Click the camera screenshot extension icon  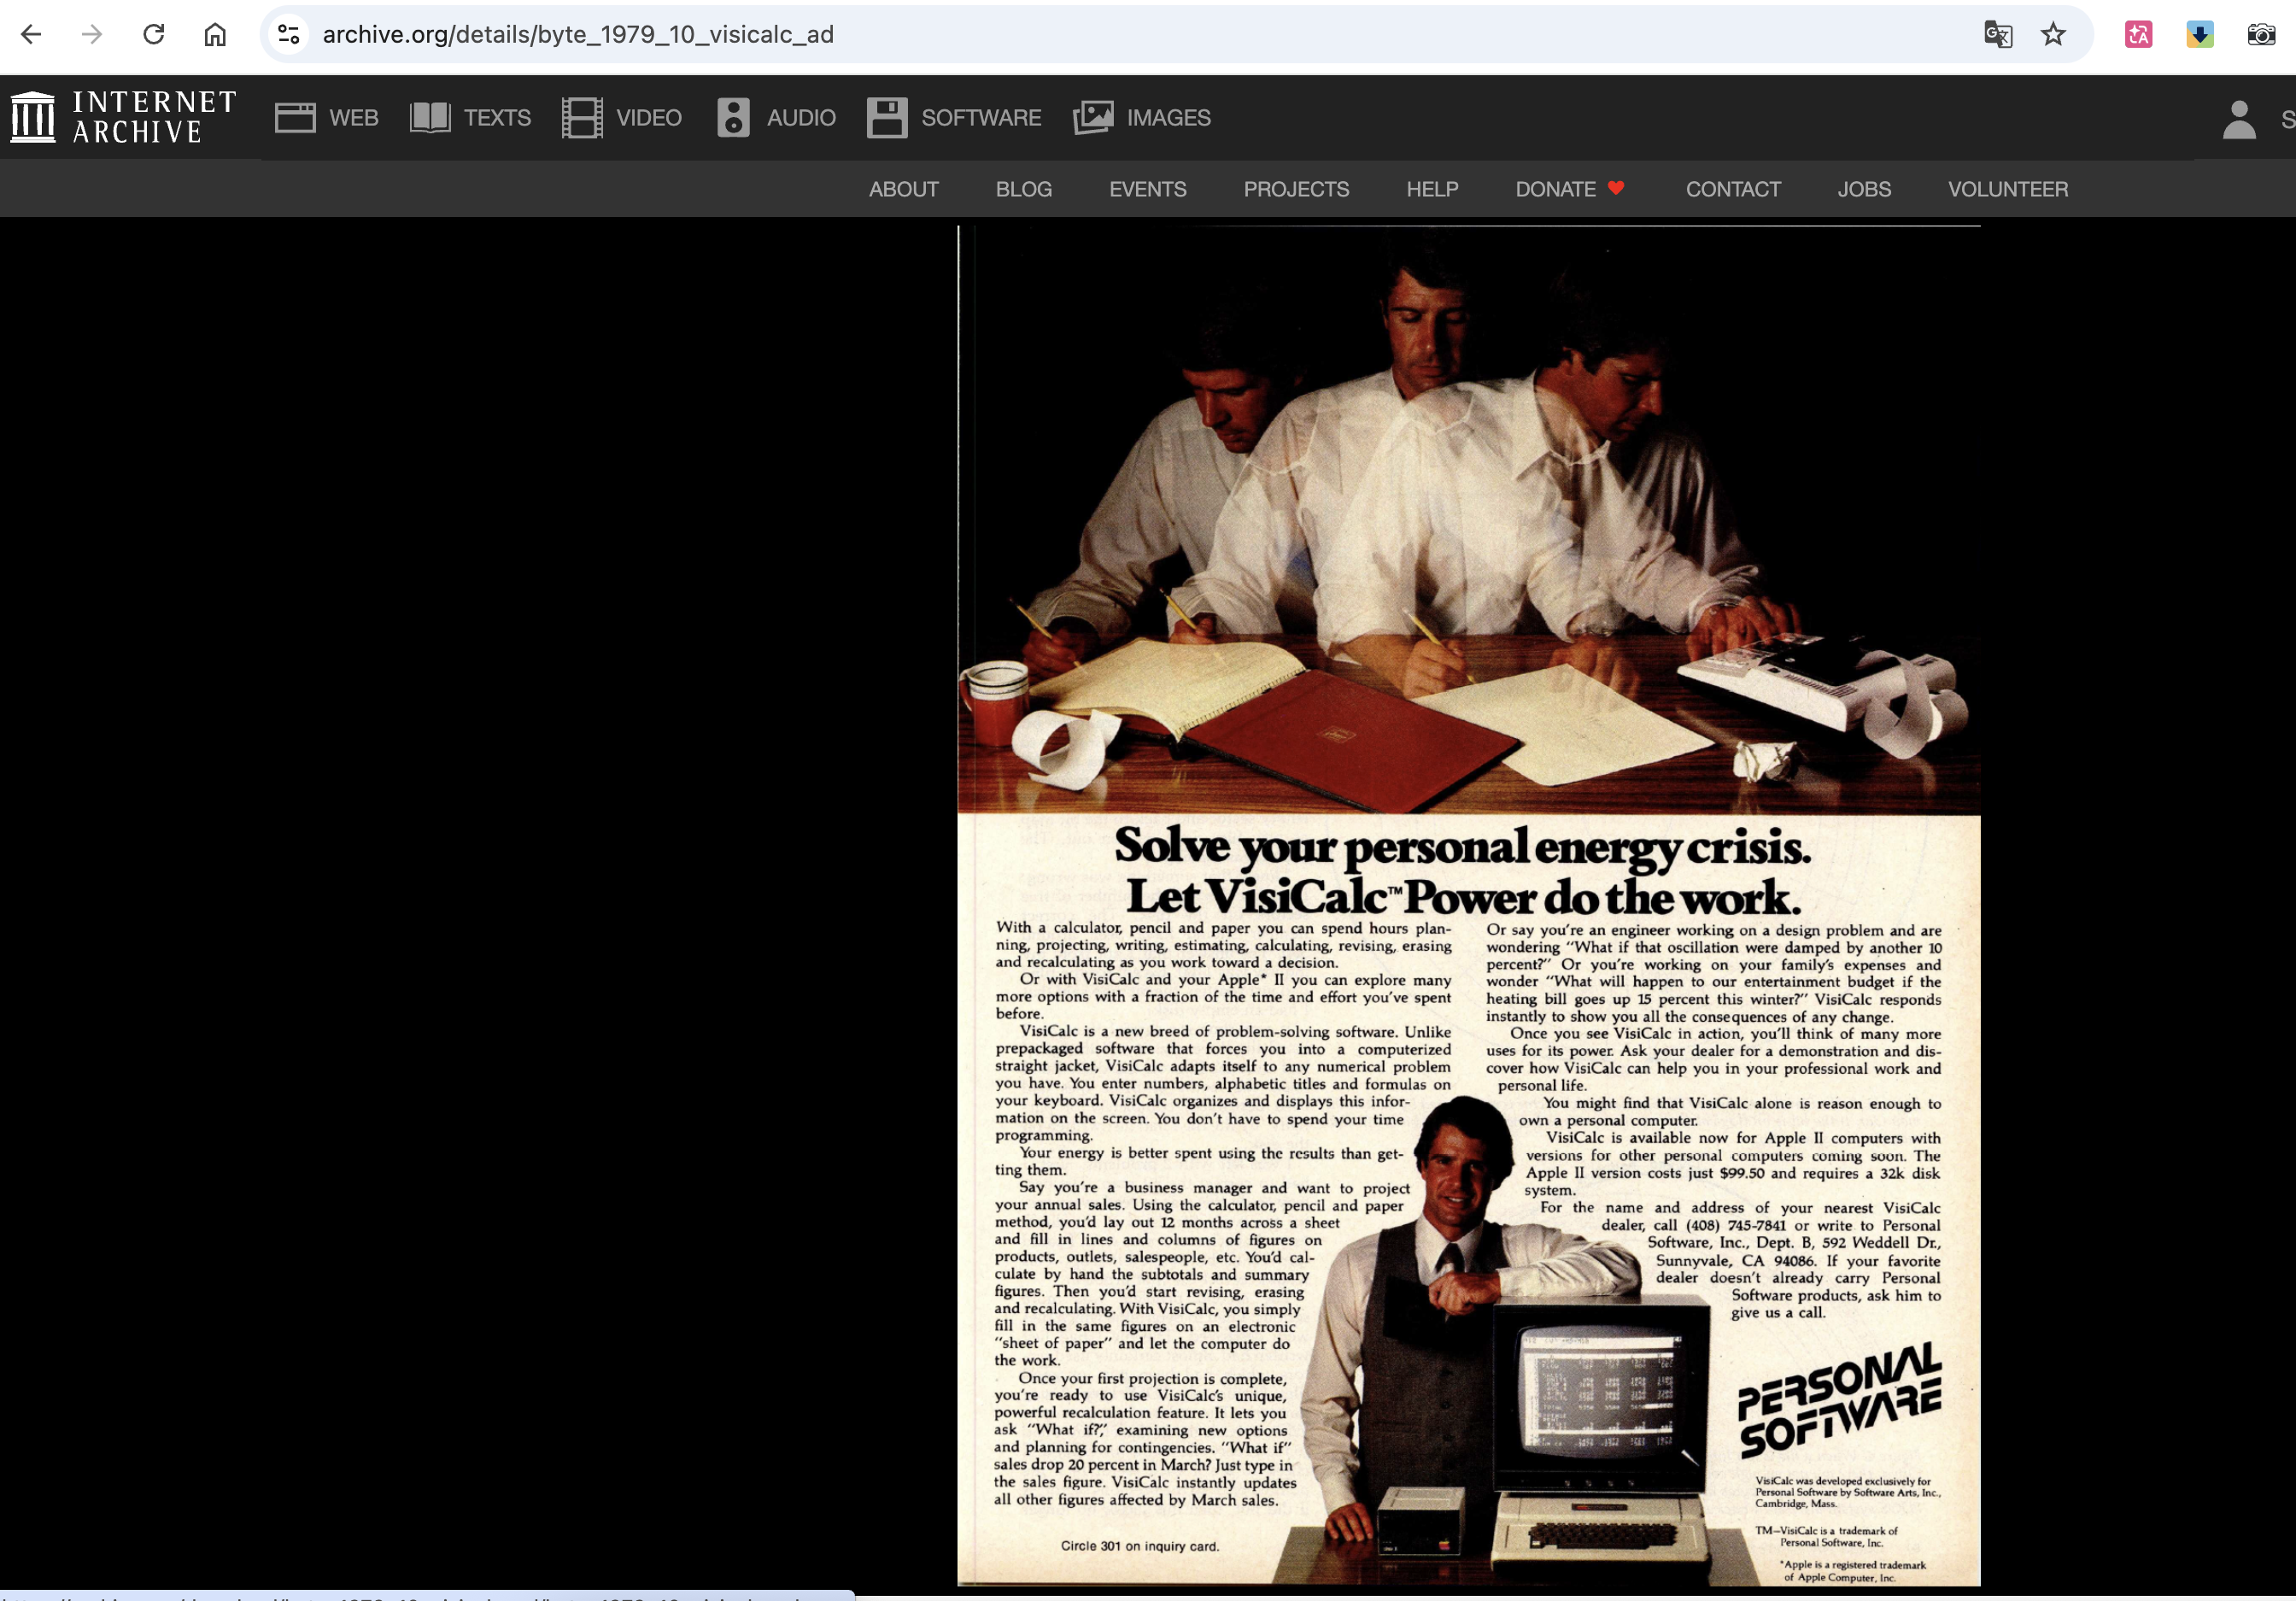pyautogui.click(x=2260, y=34)
